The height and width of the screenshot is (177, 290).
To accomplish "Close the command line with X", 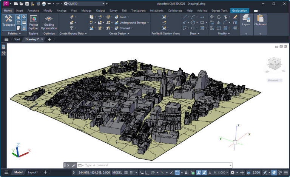I will (68, 165).
